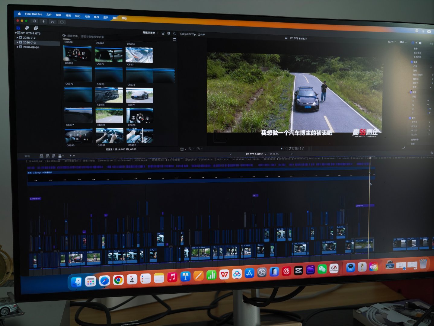Click the import media down-arrow button
Viewport: 434px width, 326px height.
click(x=43, y=21)
